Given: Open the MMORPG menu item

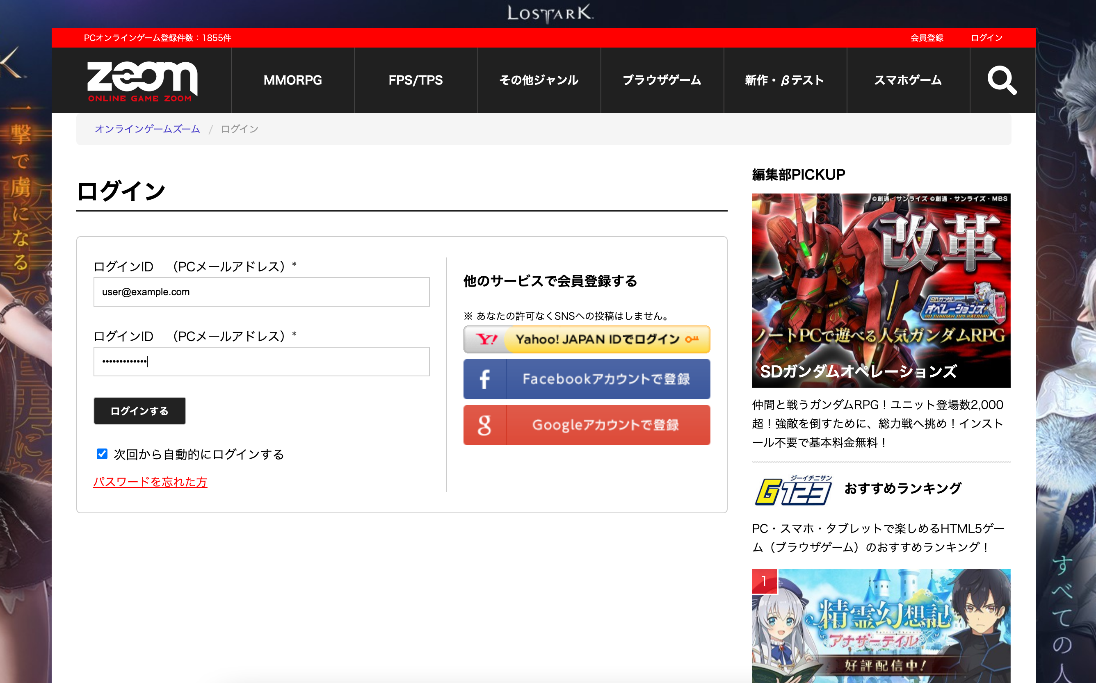Looking at the screenshot, I should (x=293, y=80).
